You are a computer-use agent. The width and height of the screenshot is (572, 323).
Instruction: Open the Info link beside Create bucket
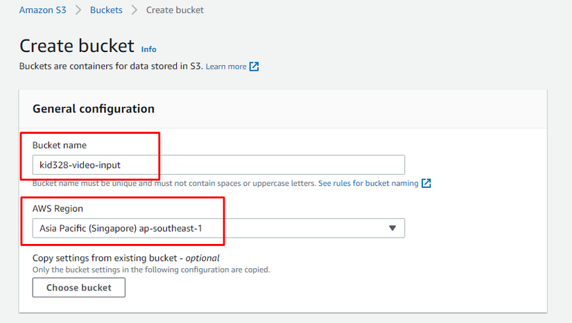148,49
